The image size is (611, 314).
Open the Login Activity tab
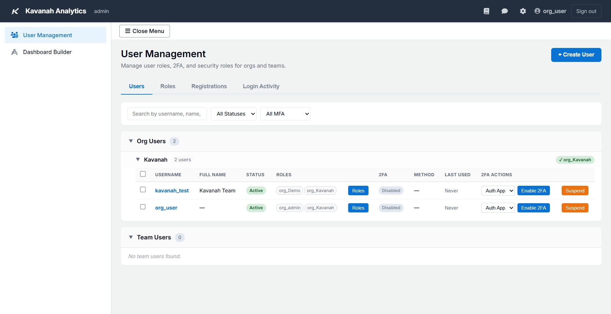(x=261, y=86)
